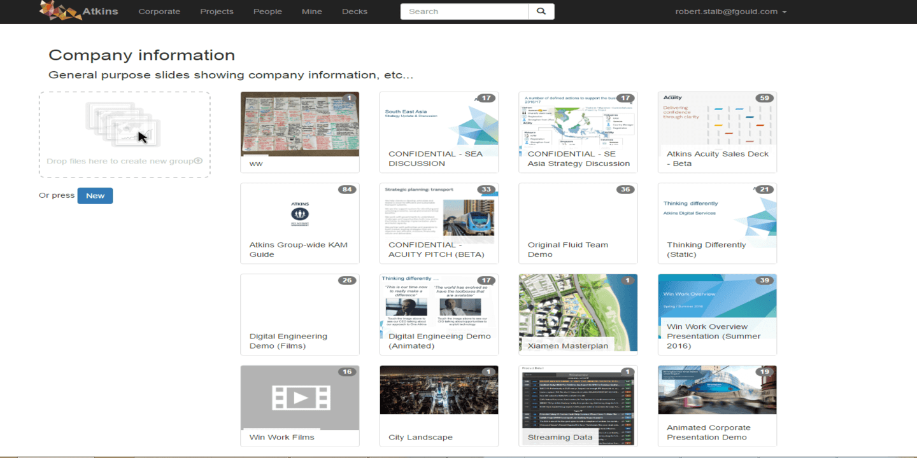Click the 59 badge on Acuity Sales Deck
The width and height of the screenshot is (917, 458).
[x=764, y=98]
